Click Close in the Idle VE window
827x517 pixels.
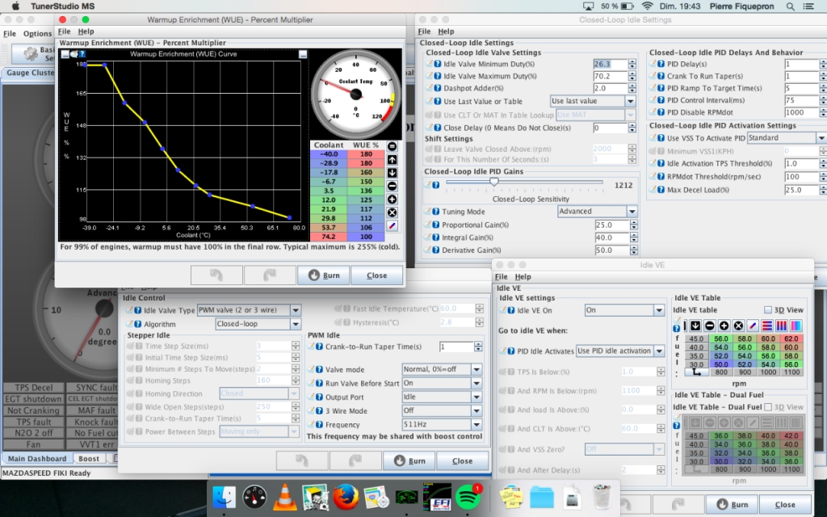pyautogui.click(x=785, y=504)
